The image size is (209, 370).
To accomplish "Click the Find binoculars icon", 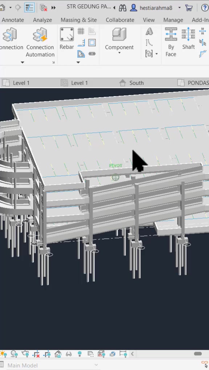I will point(123,8).
